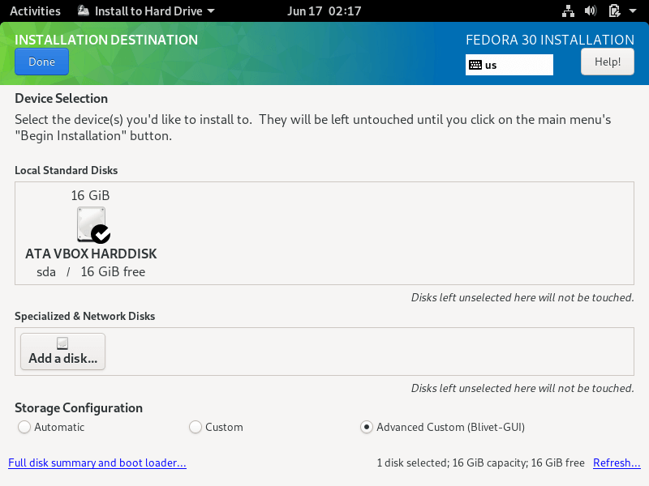Click the battery status icon in top bar
This screenshot has height=486, width=649.
(614, 11)
